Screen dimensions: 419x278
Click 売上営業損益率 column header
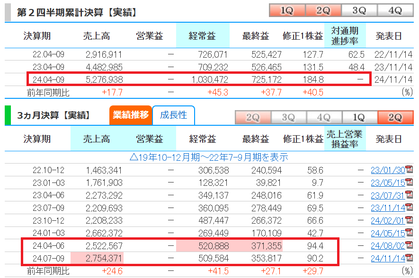pos(345,139)
